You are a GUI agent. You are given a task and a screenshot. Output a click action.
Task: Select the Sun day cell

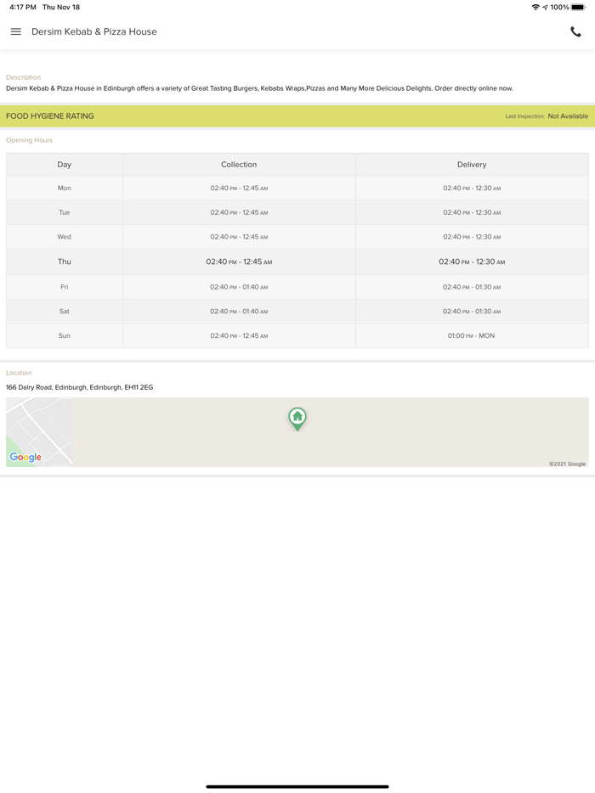click(x=65, y=335)
